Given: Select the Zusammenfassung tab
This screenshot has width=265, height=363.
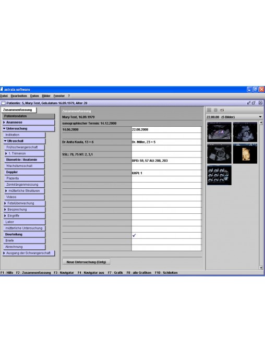Looking at the screenshot, I should pyautogui.click(x=19, y=110).
